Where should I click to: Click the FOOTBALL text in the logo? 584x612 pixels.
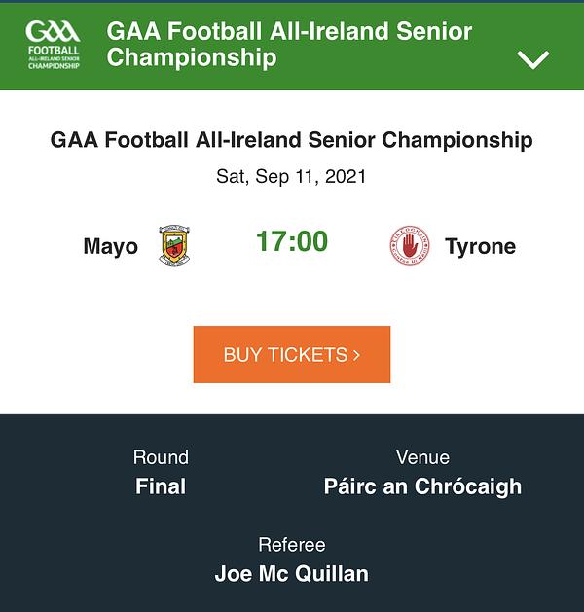click(54, 51)
